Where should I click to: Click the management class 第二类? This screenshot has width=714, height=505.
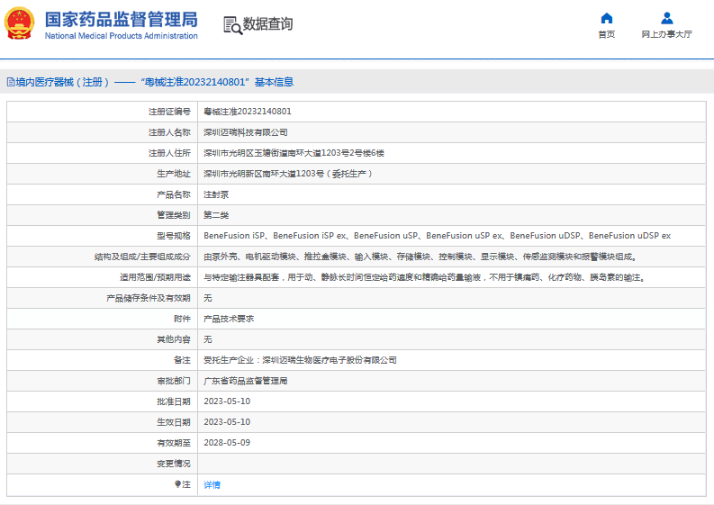216,215
